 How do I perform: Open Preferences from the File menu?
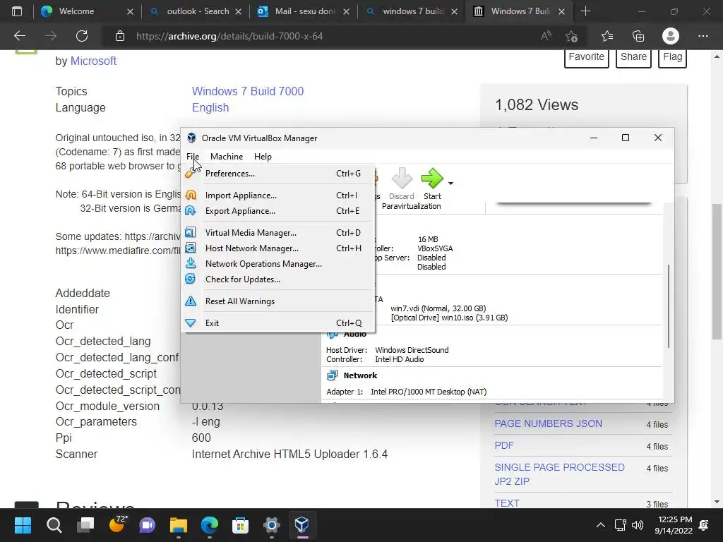278,174
